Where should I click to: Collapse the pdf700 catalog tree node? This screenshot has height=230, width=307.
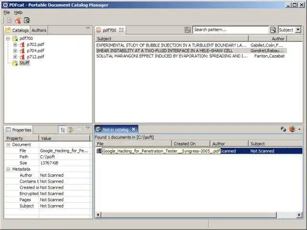coord(8,38)
